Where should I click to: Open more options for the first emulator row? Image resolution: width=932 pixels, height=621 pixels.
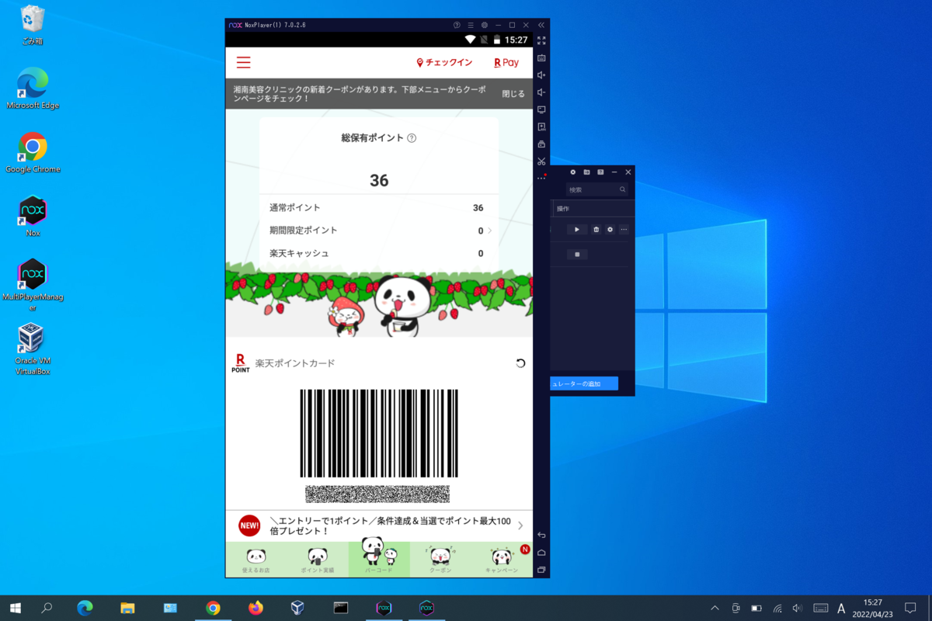pos(623,230)
